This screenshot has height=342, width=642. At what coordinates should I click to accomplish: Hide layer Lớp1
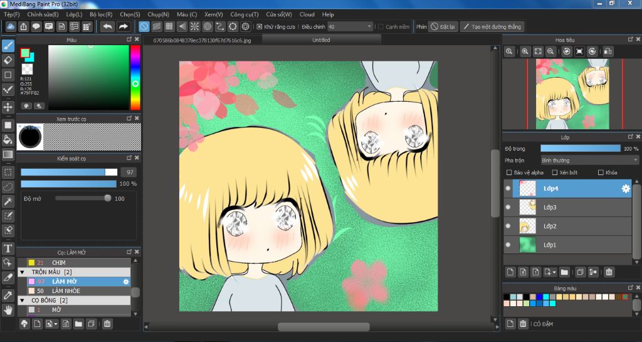point(508,245)
